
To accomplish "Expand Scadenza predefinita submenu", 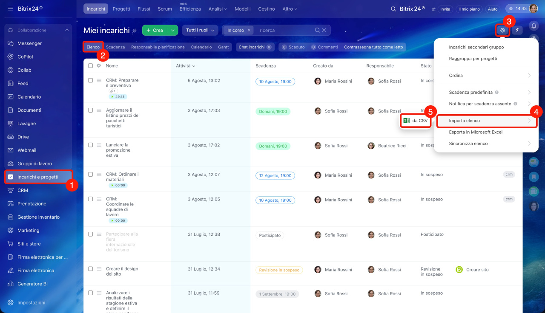I will pos(486,92).
